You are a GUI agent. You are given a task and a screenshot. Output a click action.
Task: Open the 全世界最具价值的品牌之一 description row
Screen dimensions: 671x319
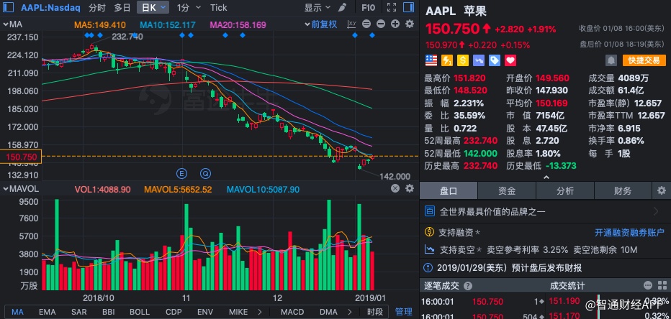coord(545,211)
